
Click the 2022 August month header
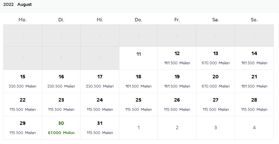17,5
